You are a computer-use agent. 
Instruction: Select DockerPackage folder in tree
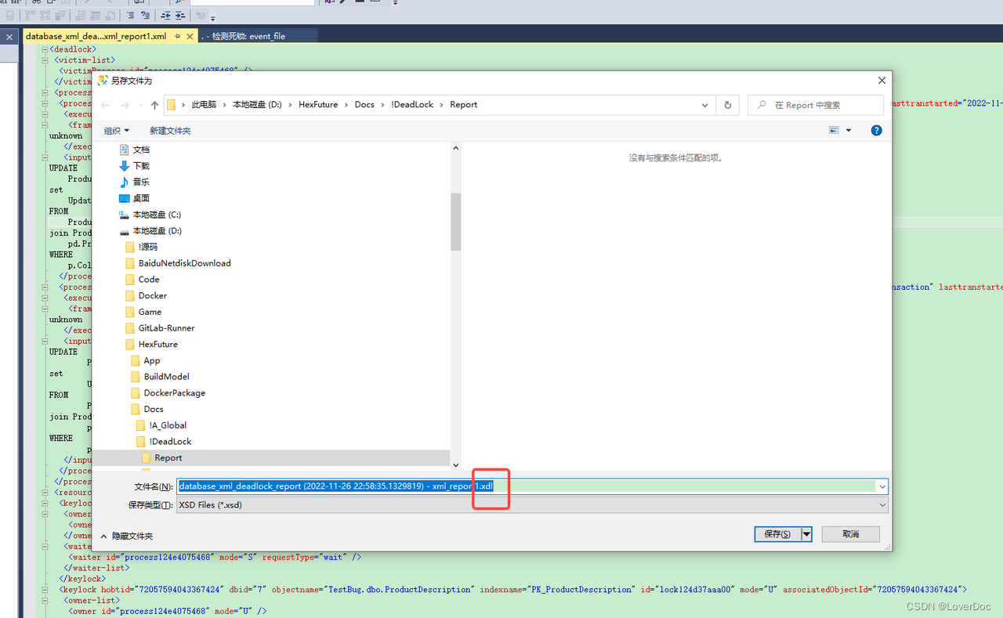tap(174, 393)
